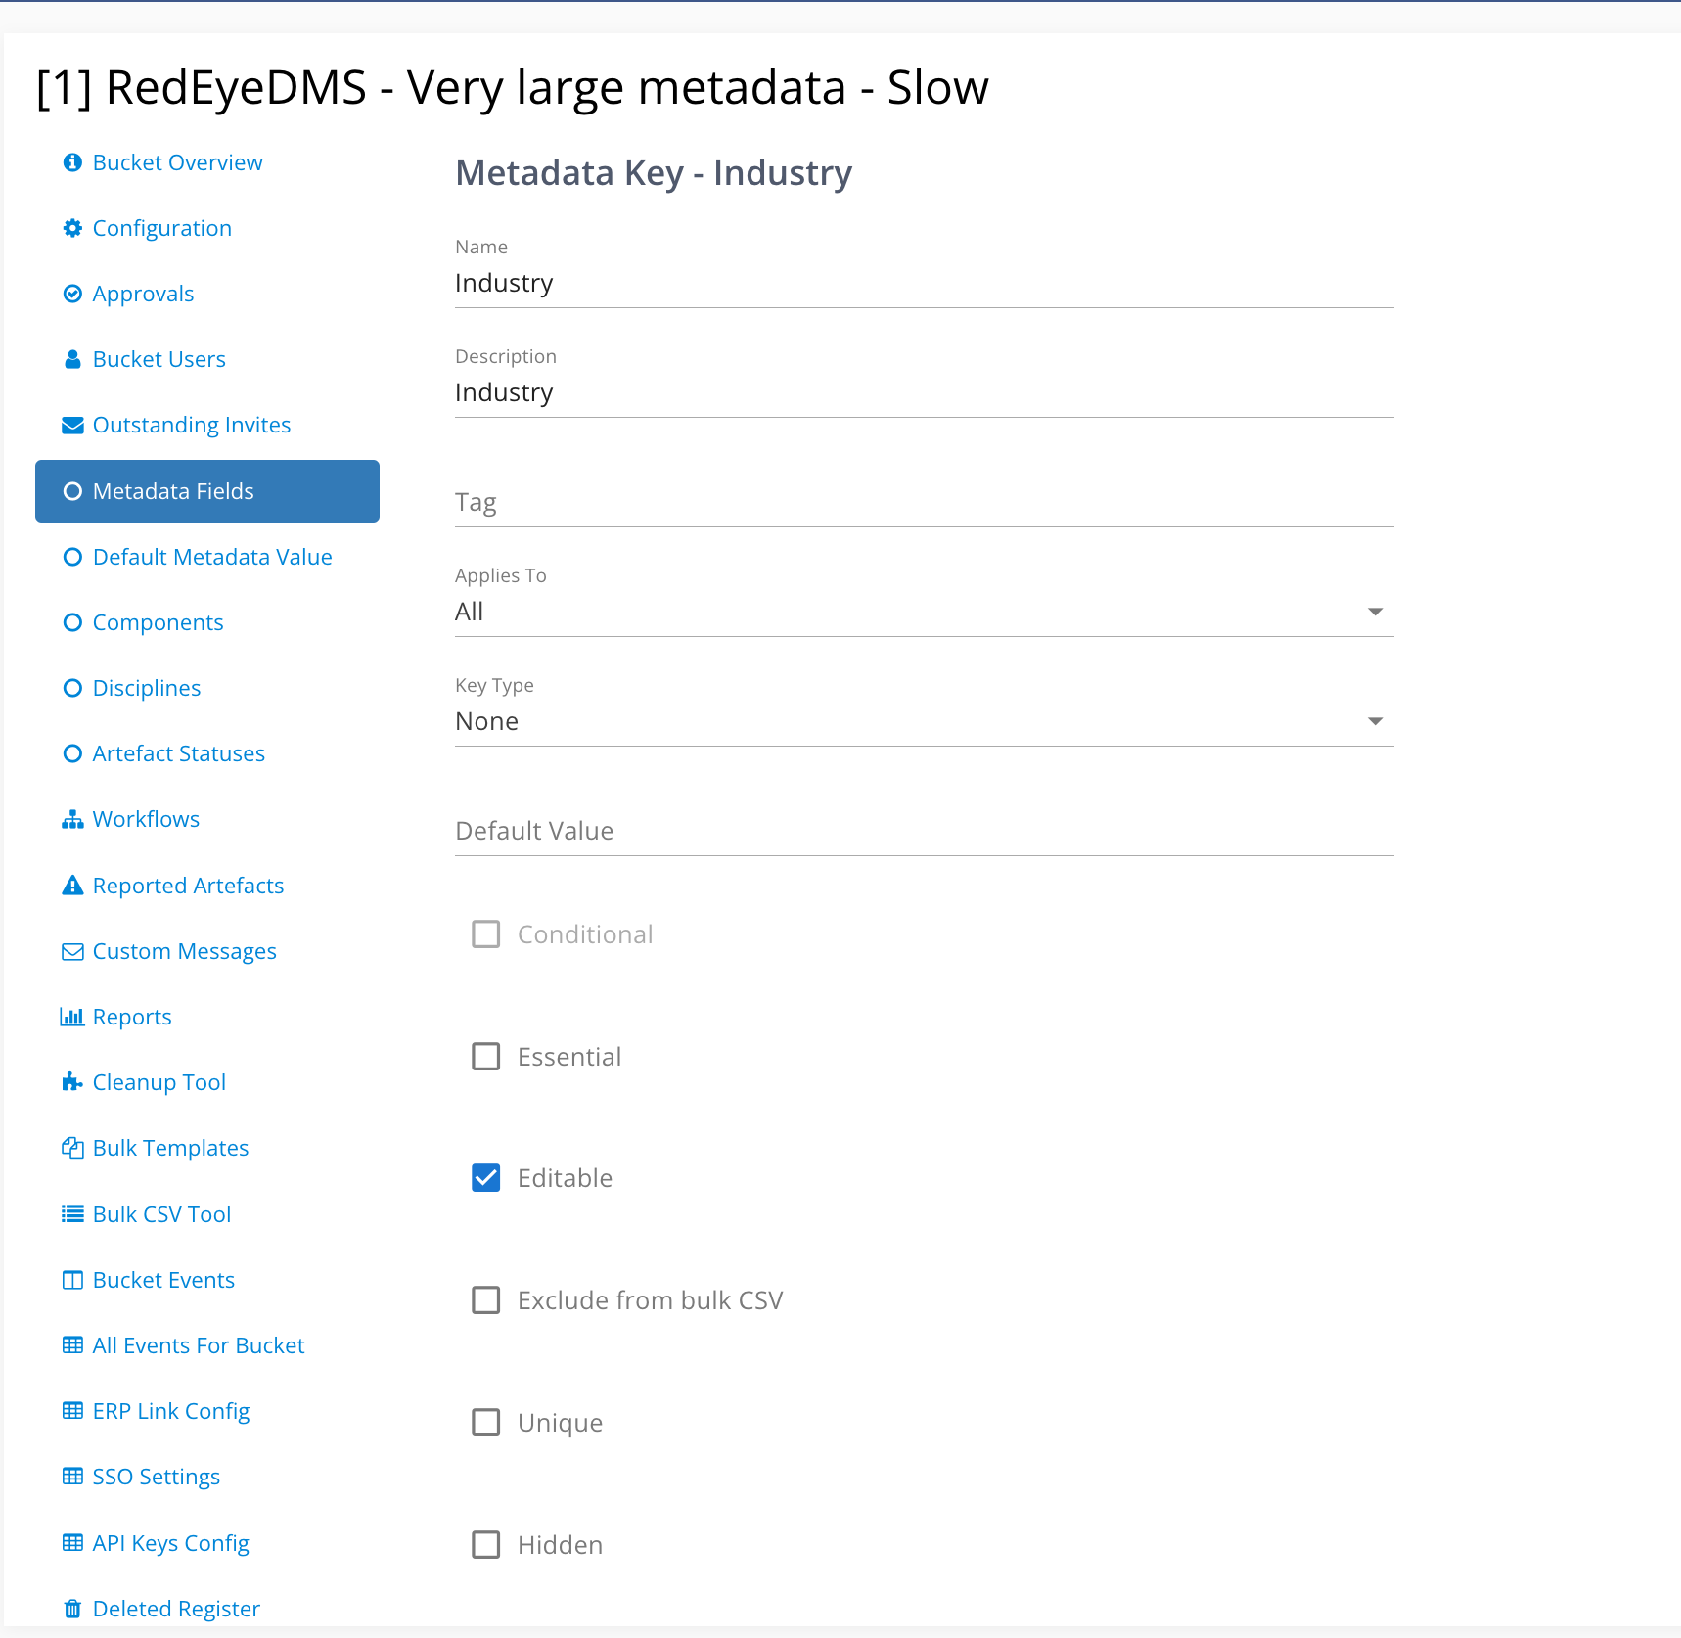1681x1638 pixels.
Task: Open All Events For Bucket text
Action: coord(199,1345)
